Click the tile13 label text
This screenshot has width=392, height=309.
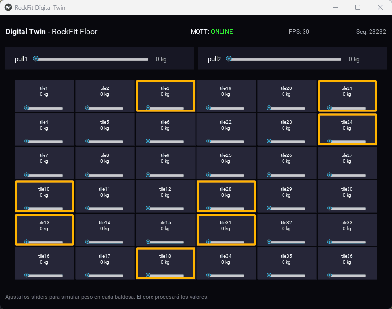(44, 222)
